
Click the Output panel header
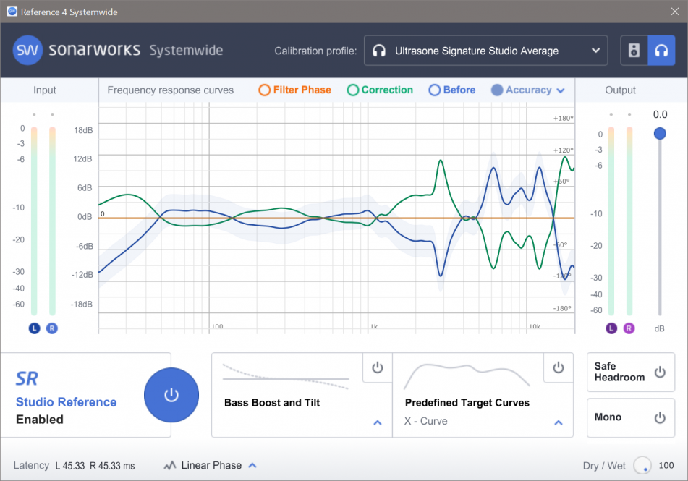[x=620, y=90]
